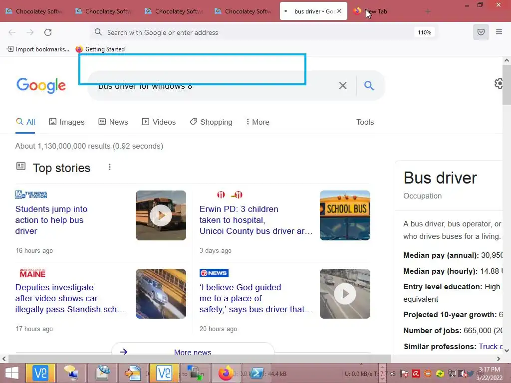Go forward to next page
Viewport: 511px width, 383px height.
[x=30, y=32]
